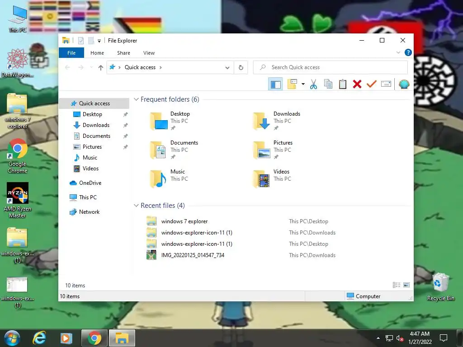463x347 pixels.
Task: Select Network in the navigation pane
Action: point(89,212)
